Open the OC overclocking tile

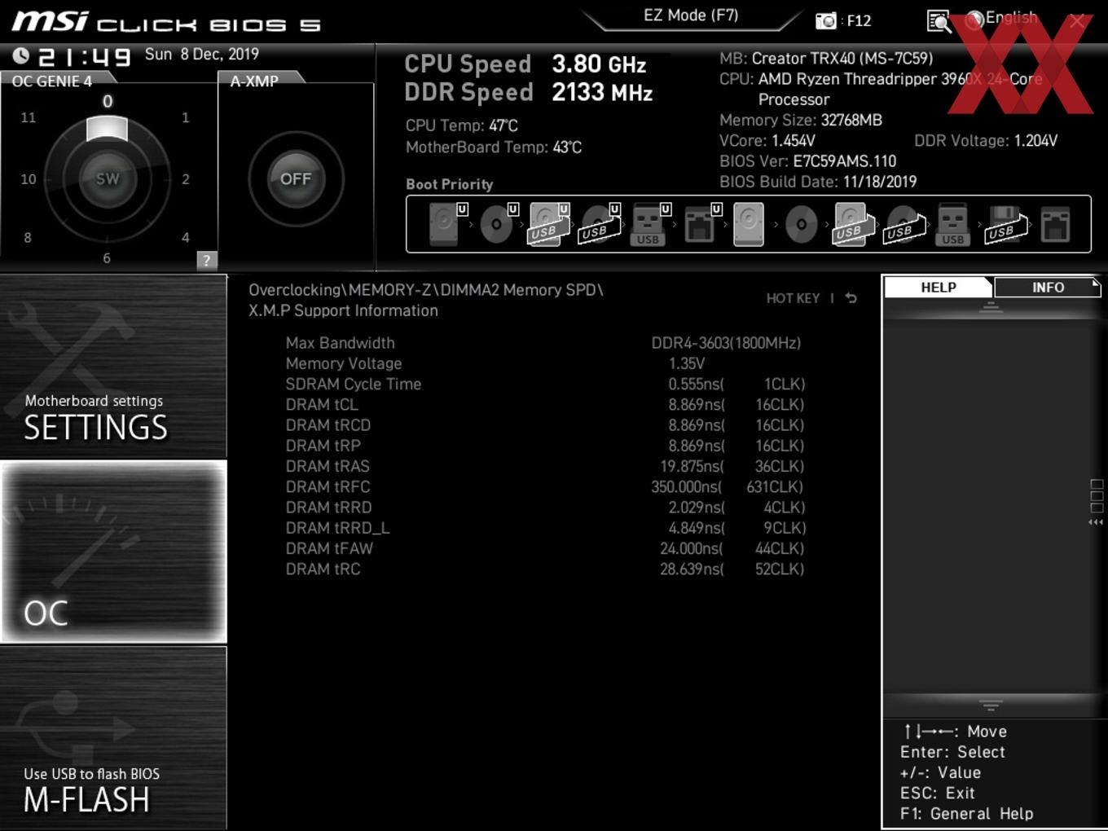(x=113, y=552)
